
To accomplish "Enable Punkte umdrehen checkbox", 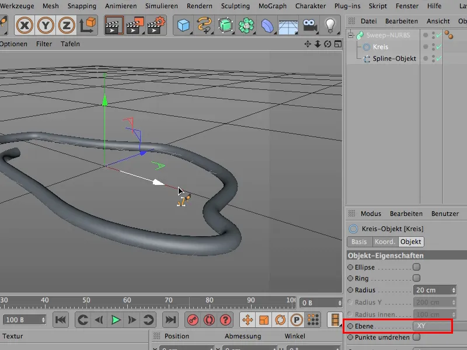I will pos(417,337).
